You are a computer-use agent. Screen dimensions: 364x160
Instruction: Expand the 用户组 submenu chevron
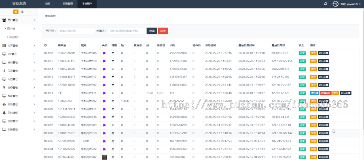34,29
